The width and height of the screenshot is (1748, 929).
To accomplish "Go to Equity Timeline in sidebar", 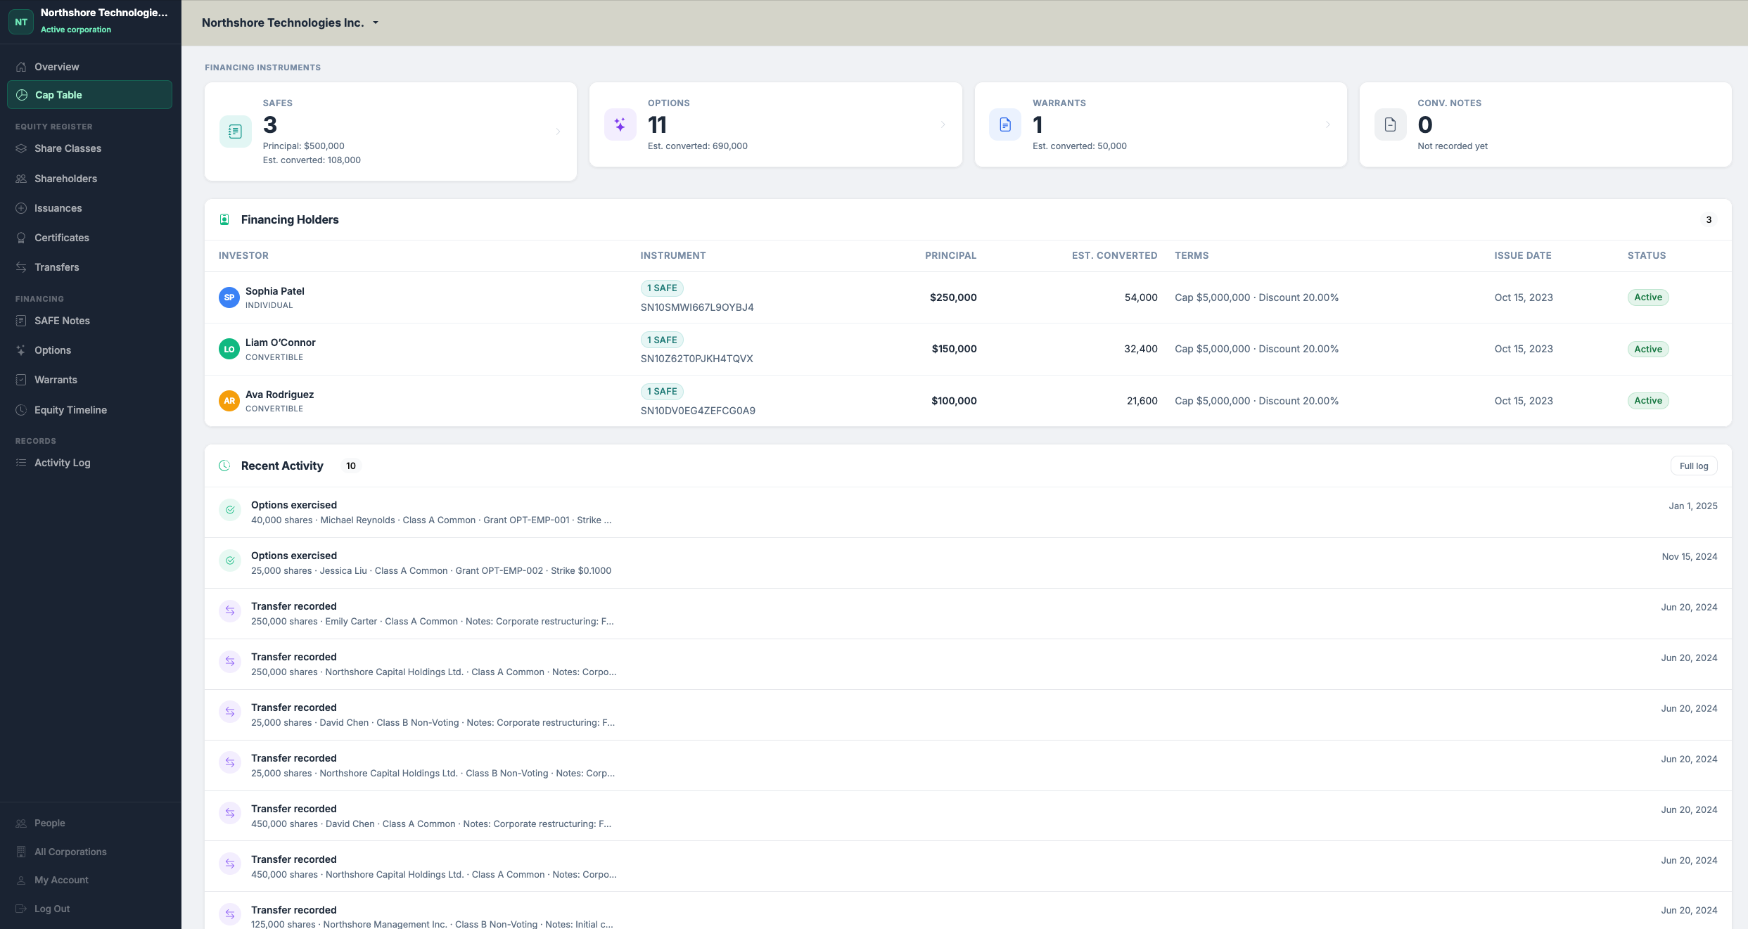I will click(x=70, y=410).
